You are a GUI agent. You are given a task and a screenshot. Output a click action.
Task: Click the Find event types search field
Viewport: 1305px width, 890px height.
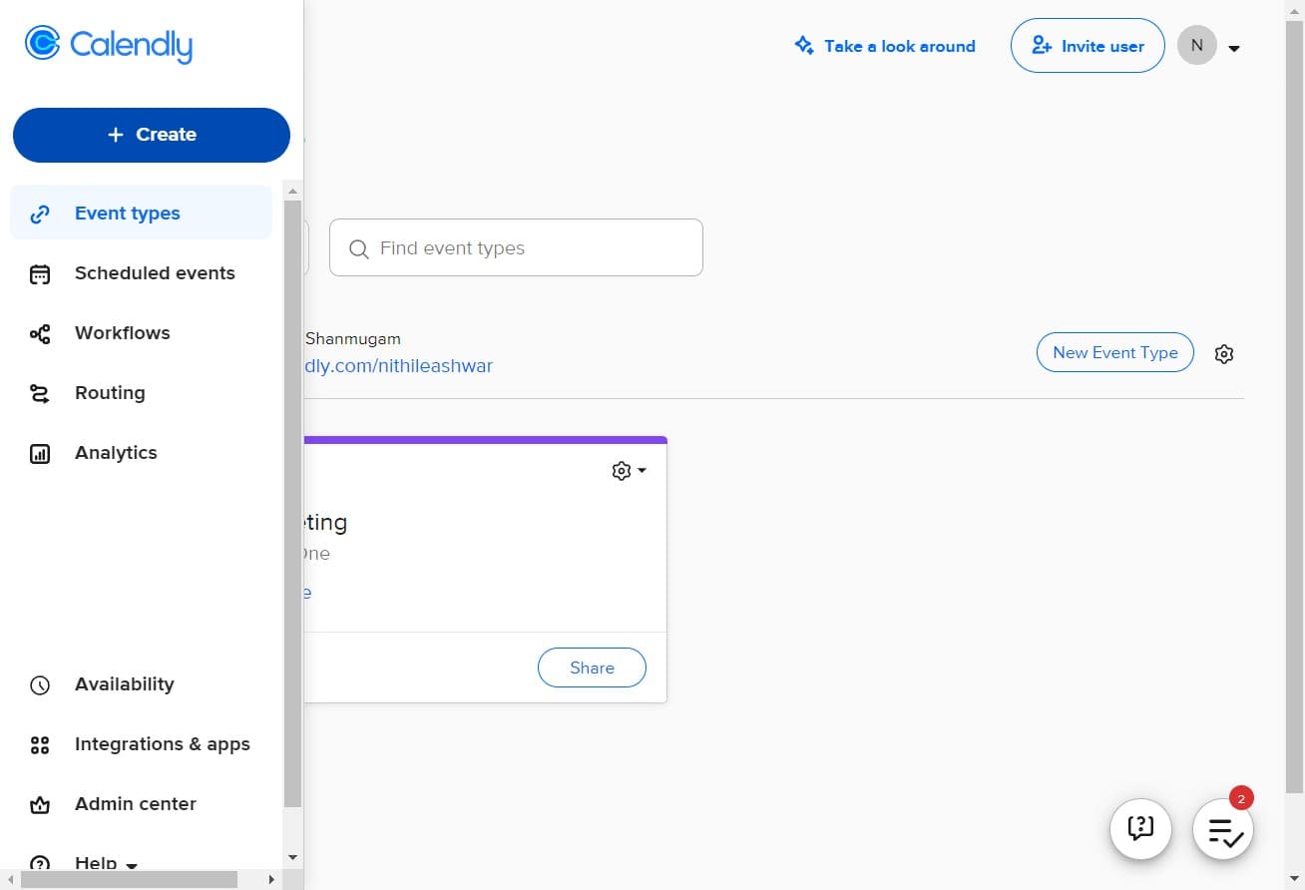516,247
